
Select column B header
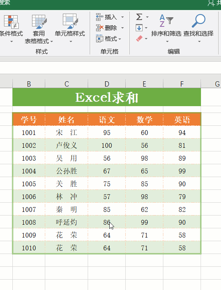pyautogui.click(x=29, y=84)
